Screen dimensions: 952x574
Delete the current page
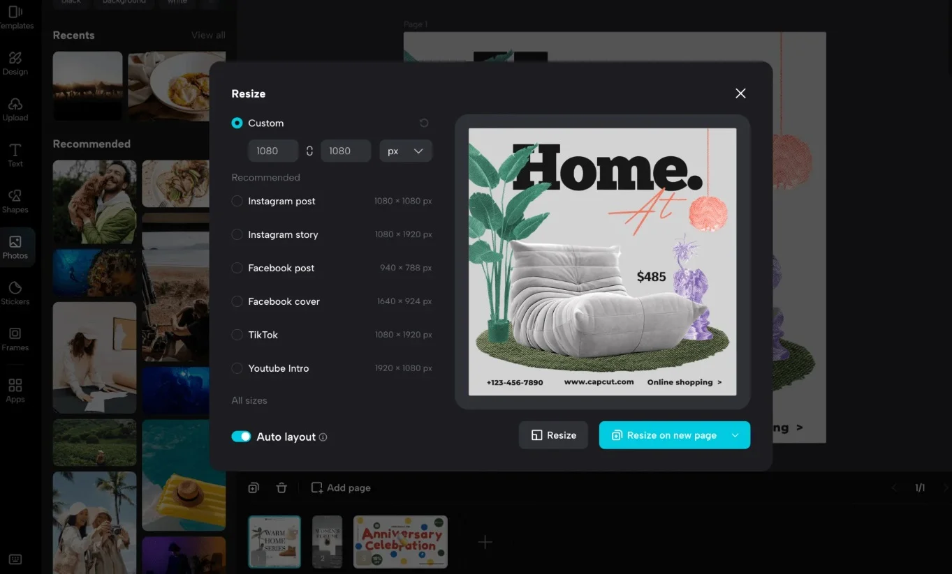click(x=281, y=488)
